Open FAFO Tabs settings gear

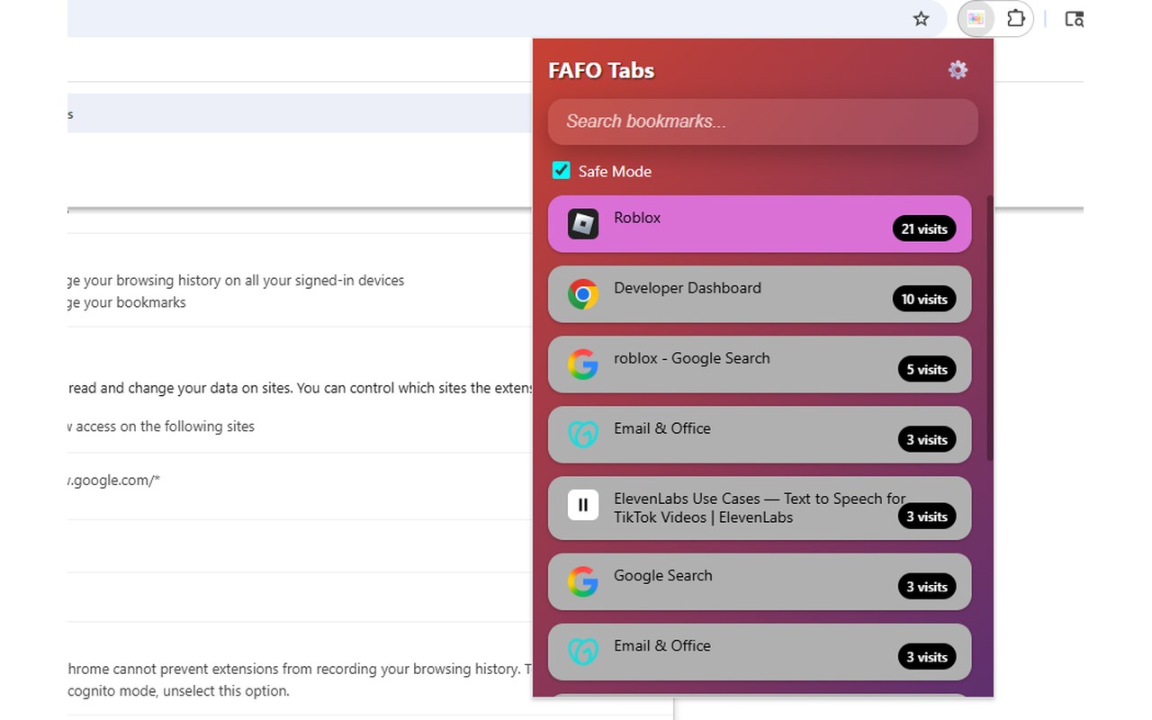958,70
